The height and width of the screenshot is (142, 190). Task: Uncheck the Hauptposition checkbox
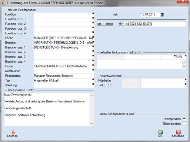(184, 119)
